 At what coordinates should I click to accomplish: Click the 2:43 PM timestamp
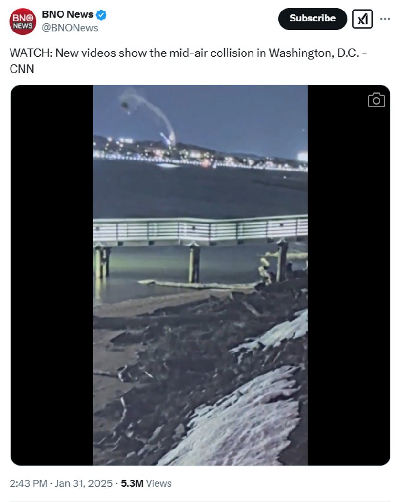[29, 483]
